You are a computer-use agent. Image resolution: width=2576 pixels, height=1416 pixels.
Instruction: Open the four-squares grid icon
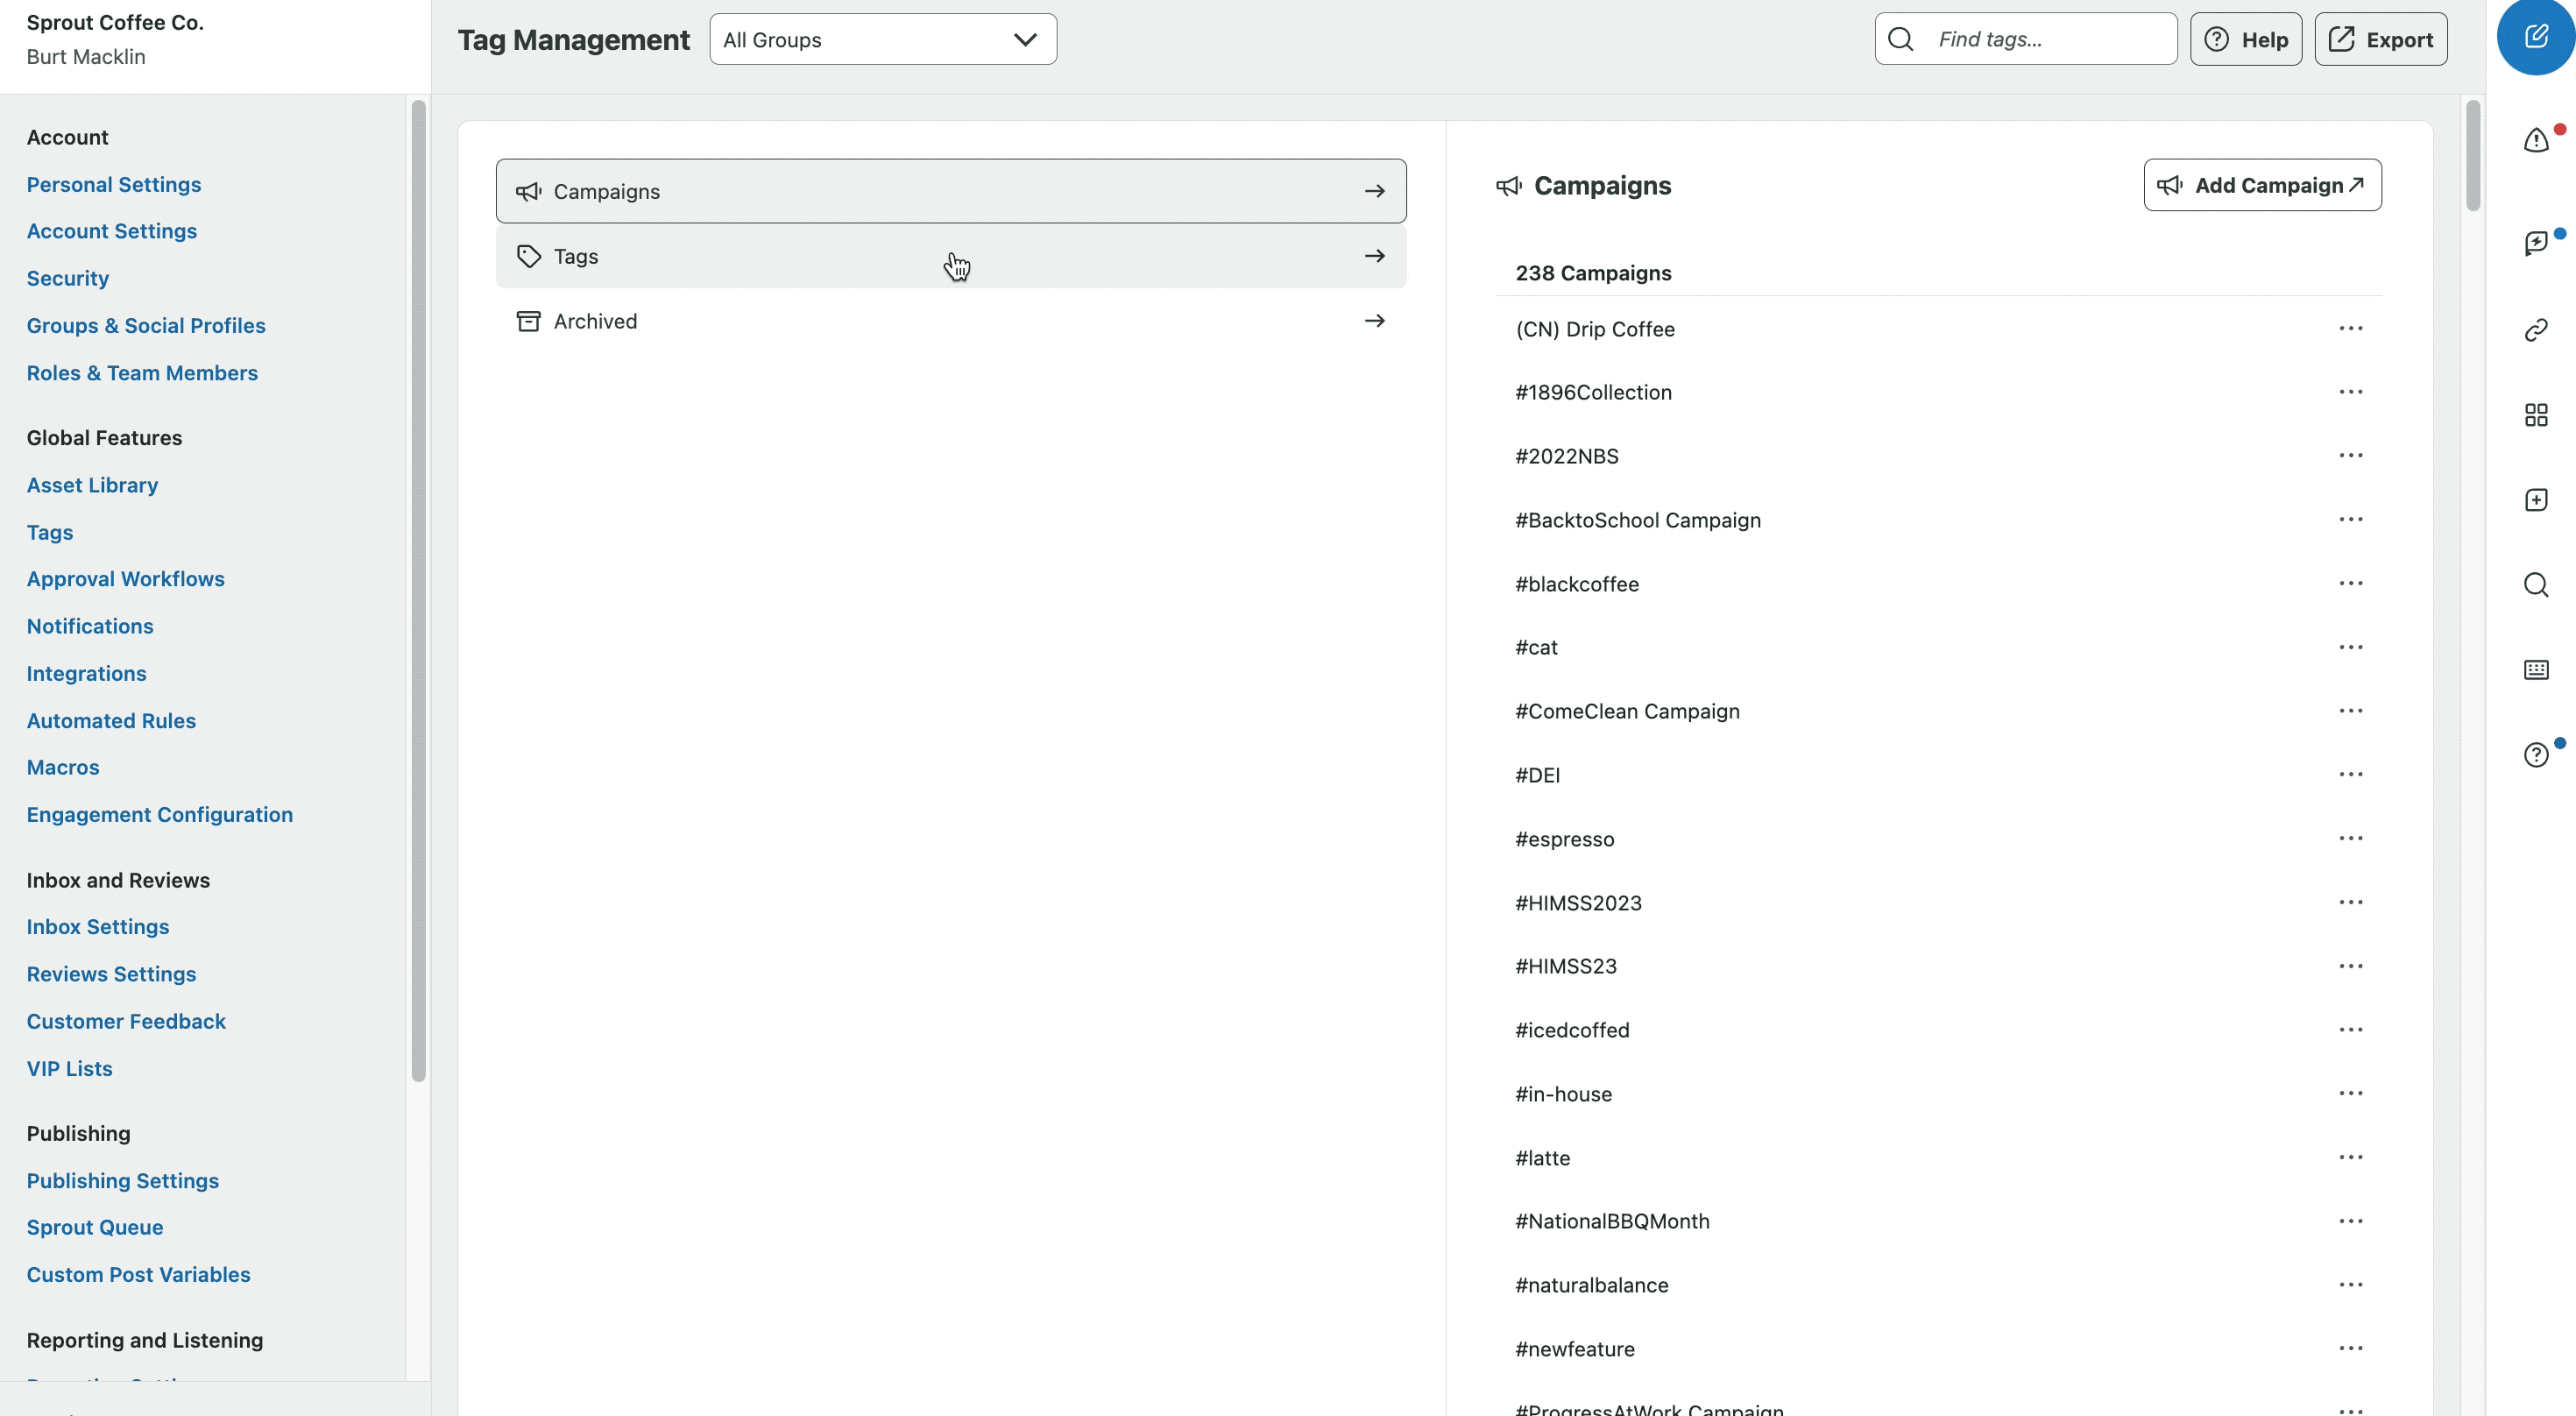click(x=2535, y=415)
